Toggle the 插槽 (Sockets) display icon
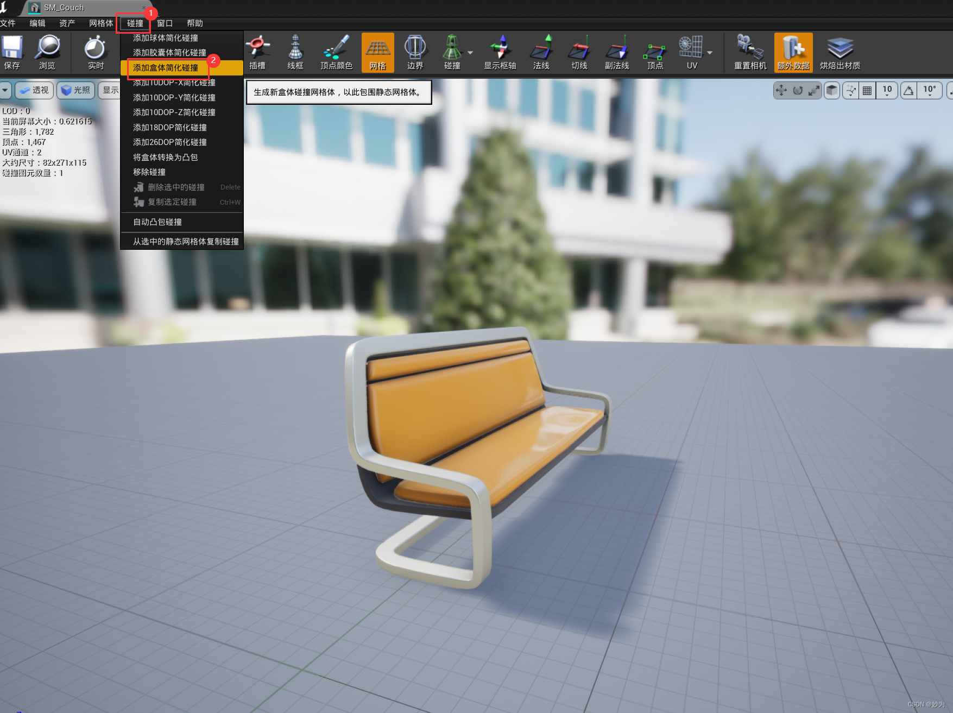 pyautogui.click(x=257, y=53)
